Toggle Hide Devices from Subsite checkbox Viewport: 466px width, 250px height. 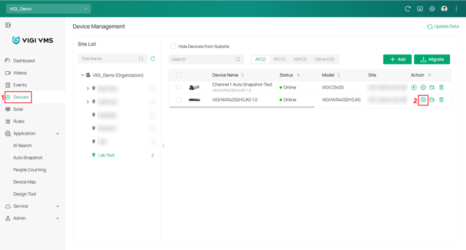tap(174, 46)
